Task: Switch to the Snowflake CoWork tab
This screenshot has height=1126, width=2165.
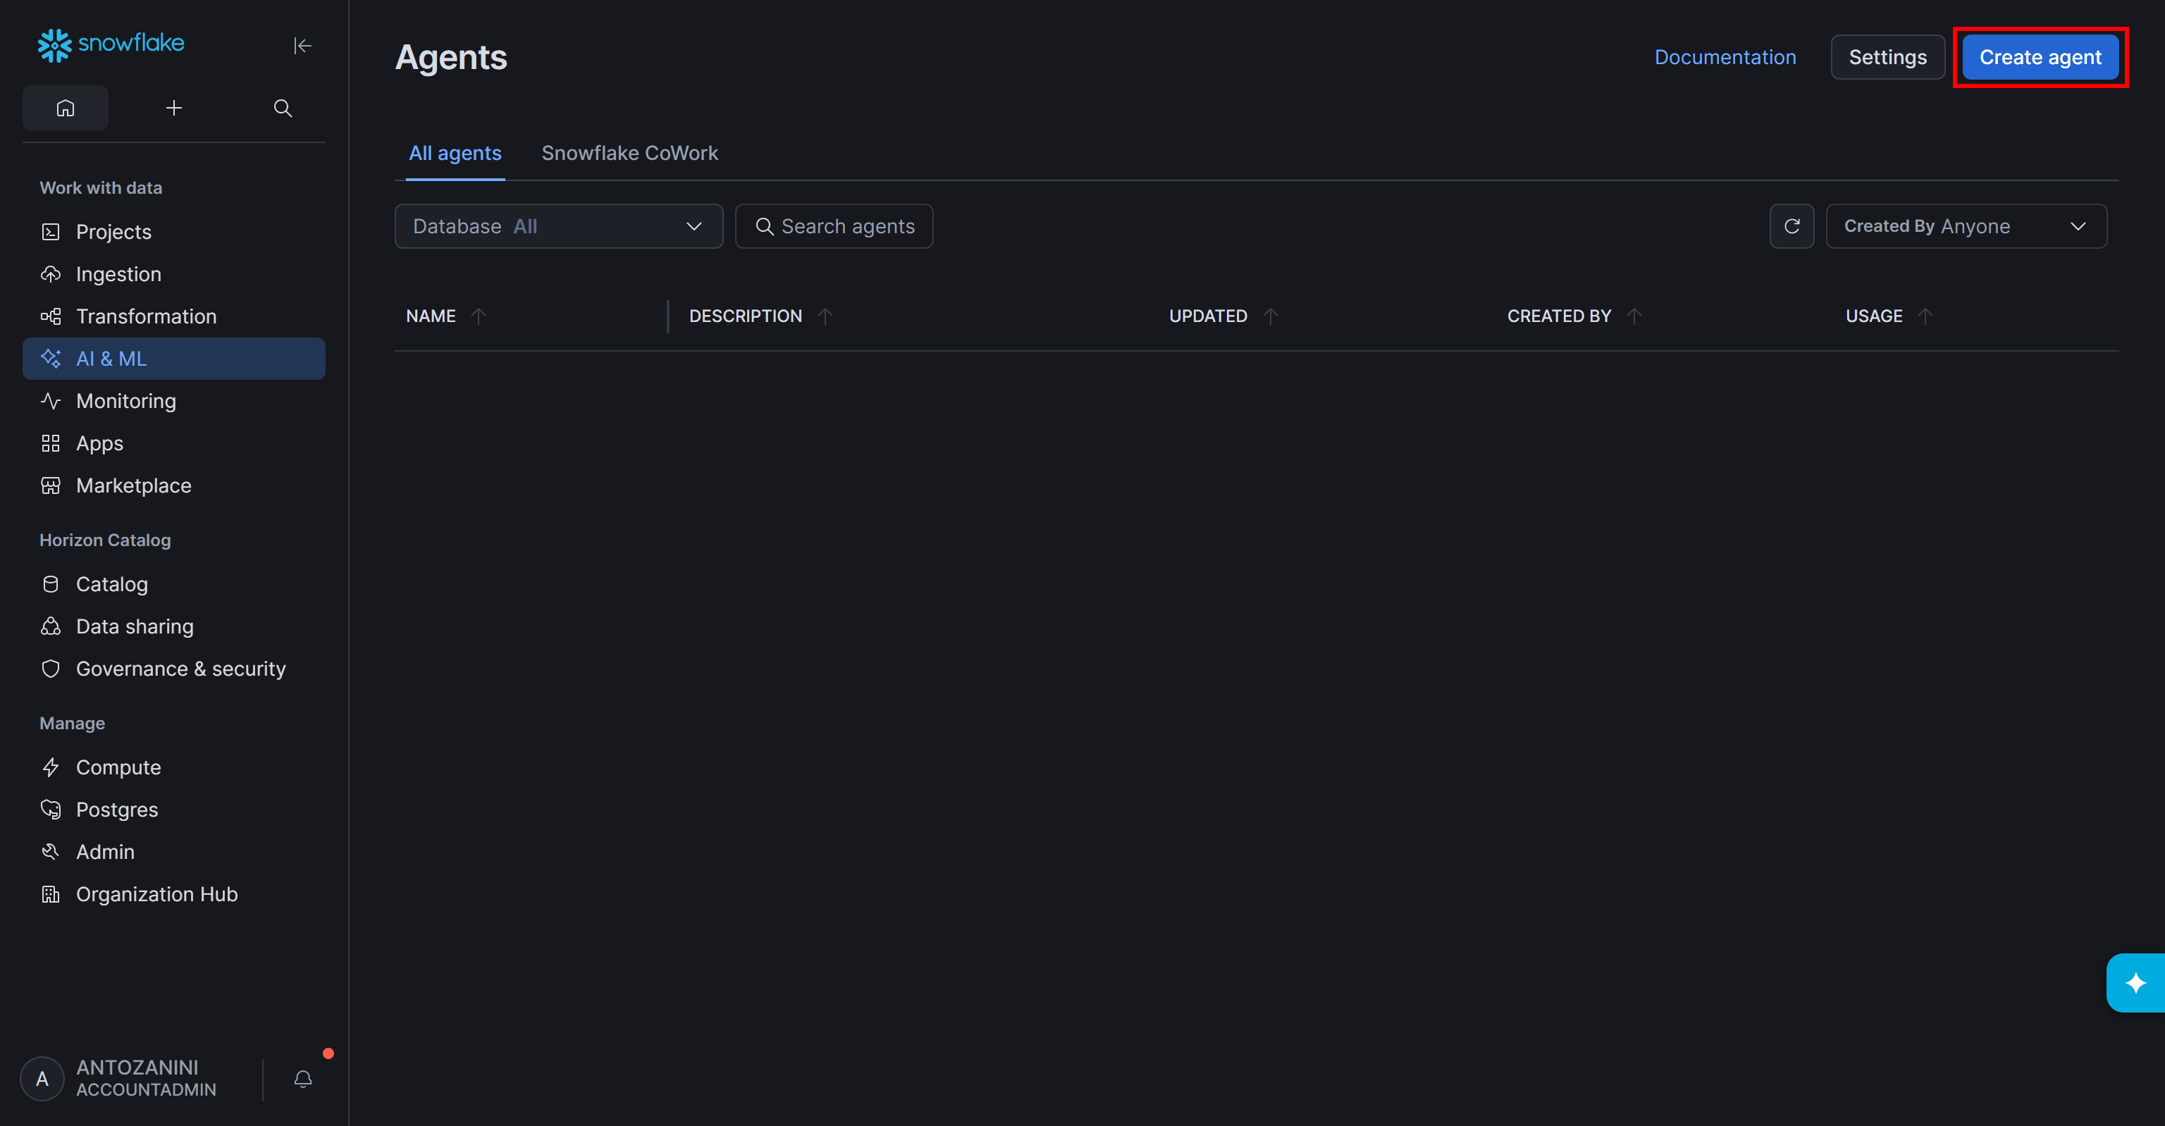Action: pos(629,153)
